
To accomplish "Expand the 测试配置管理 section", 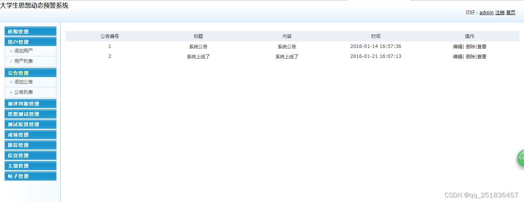I will pyautogui.click(x=30, y=124).
